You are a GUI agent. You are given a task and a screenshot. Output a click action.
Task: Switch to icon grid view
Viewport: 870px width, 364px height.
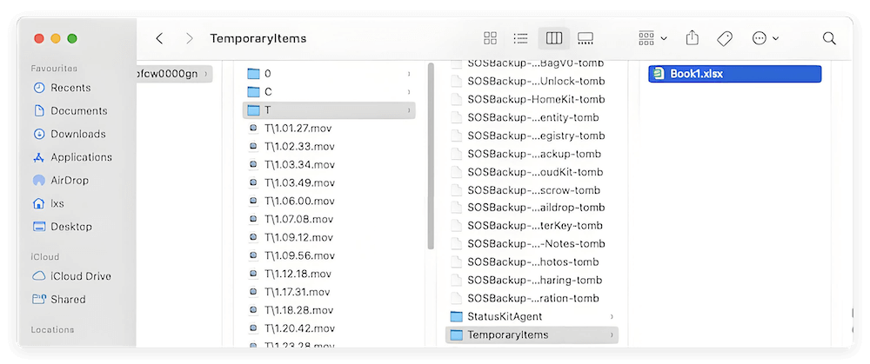point(490,38)
